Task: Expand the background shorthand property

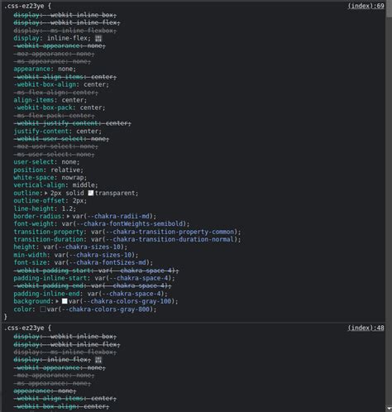Action: pos(57,301)
